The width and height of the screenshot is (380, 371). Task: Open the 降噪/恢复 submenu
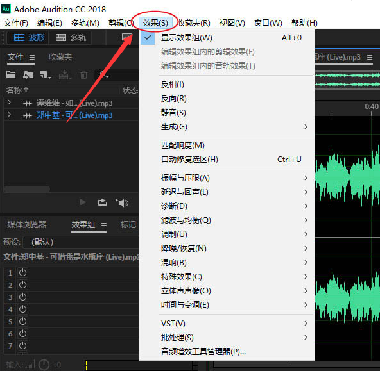(x=227, y=249)
